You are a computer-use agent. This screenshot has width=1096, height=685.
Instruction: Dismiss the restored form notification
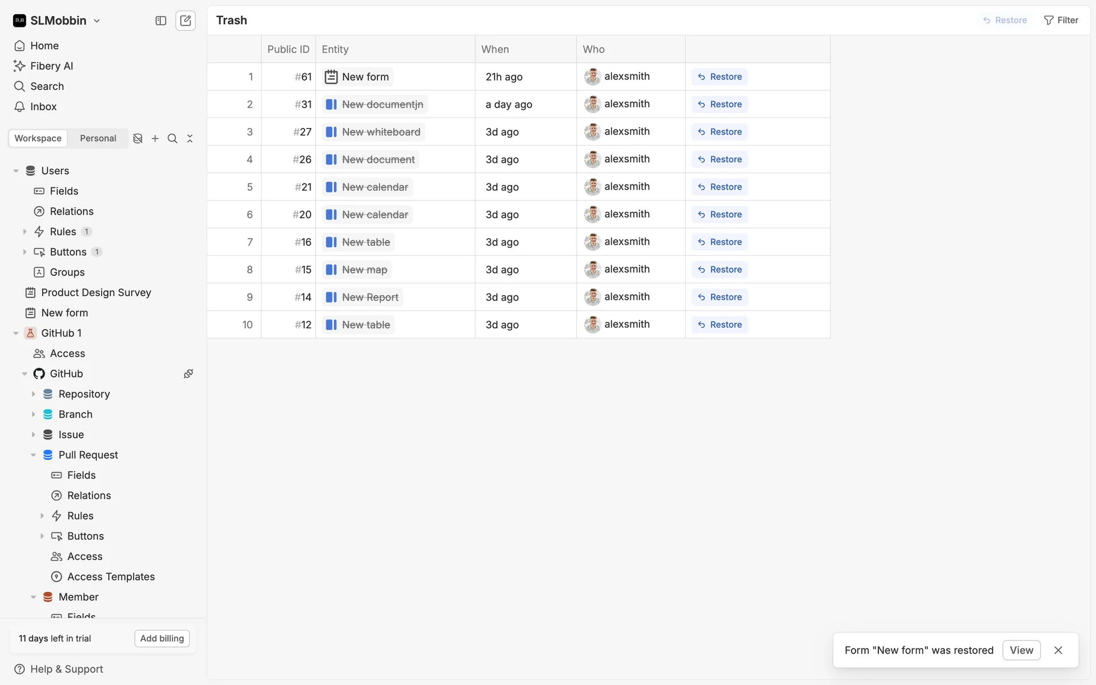1058,650
